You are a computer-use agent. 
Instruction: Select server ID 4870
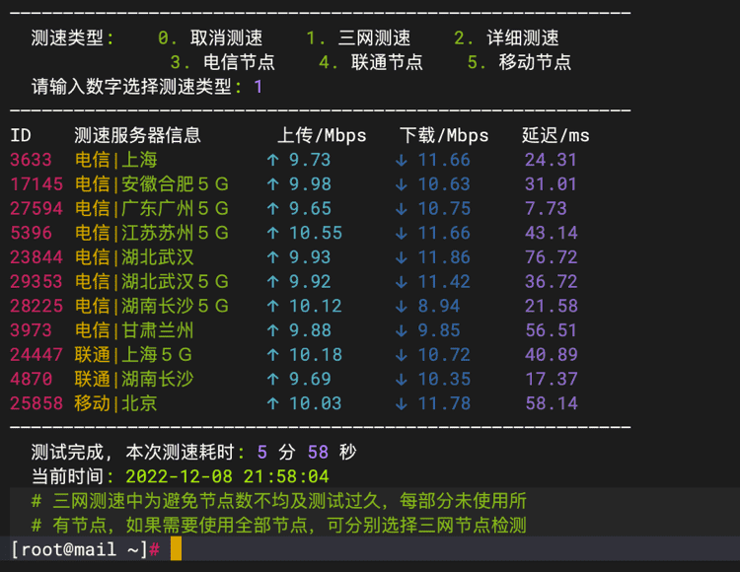pyautogui.click(x=31, y=379)
